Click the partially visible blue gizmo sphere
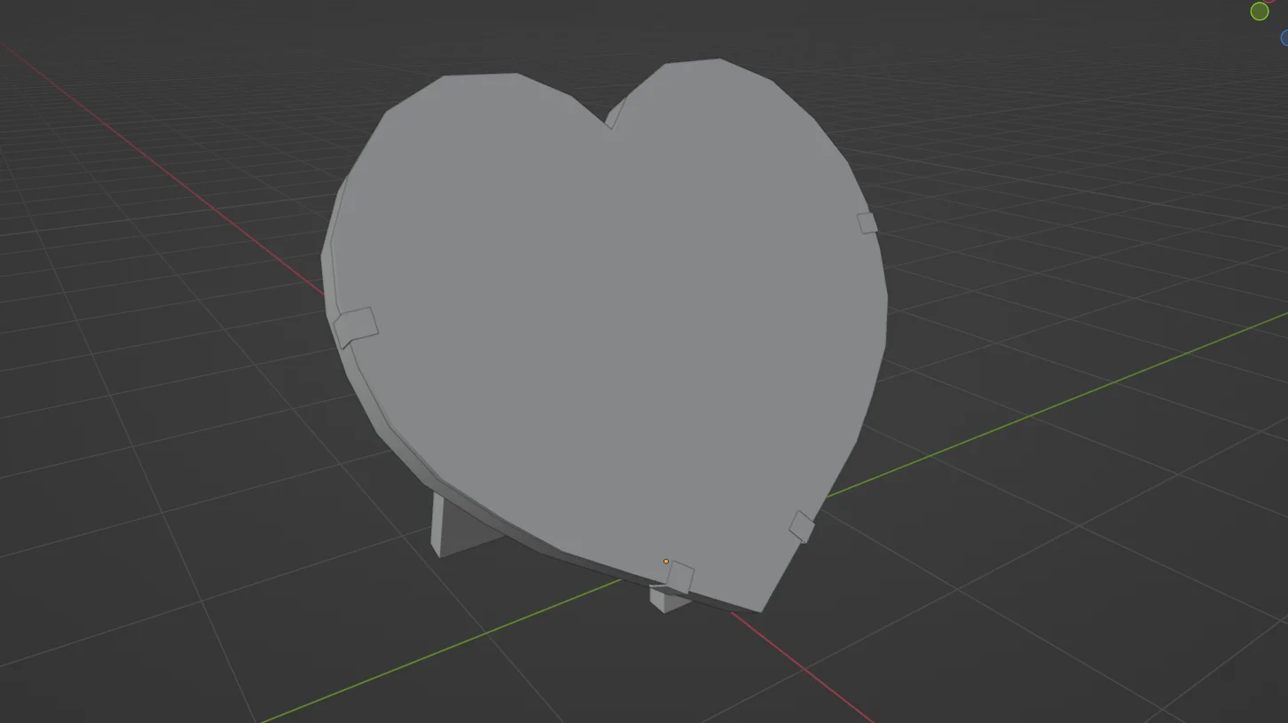 pos(1284,38)
